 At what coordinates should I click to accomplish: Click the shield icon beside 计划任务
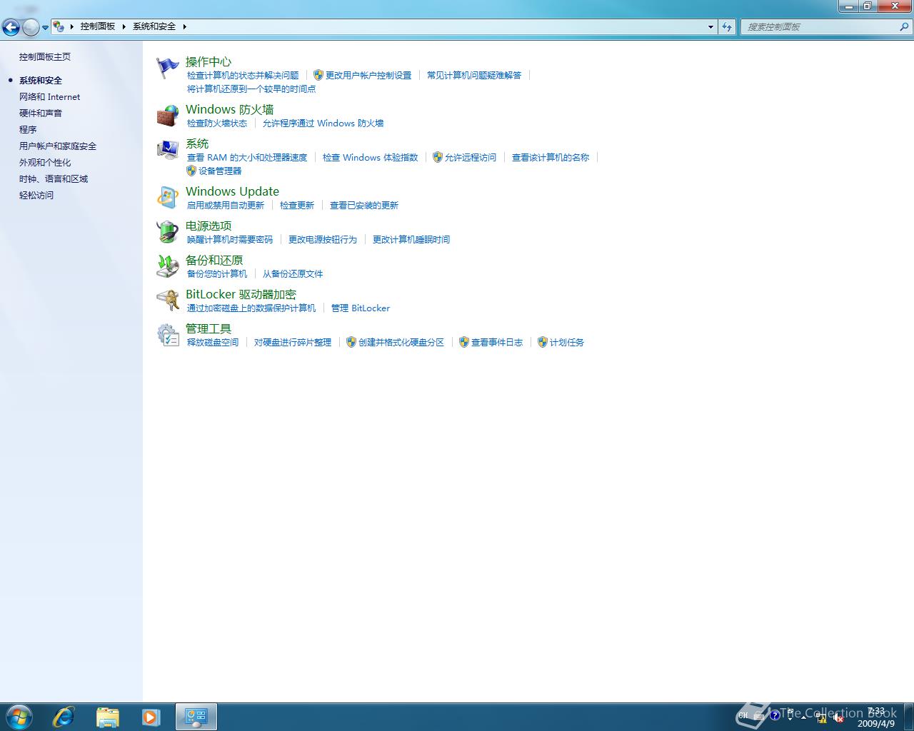[x=542, y=342]
